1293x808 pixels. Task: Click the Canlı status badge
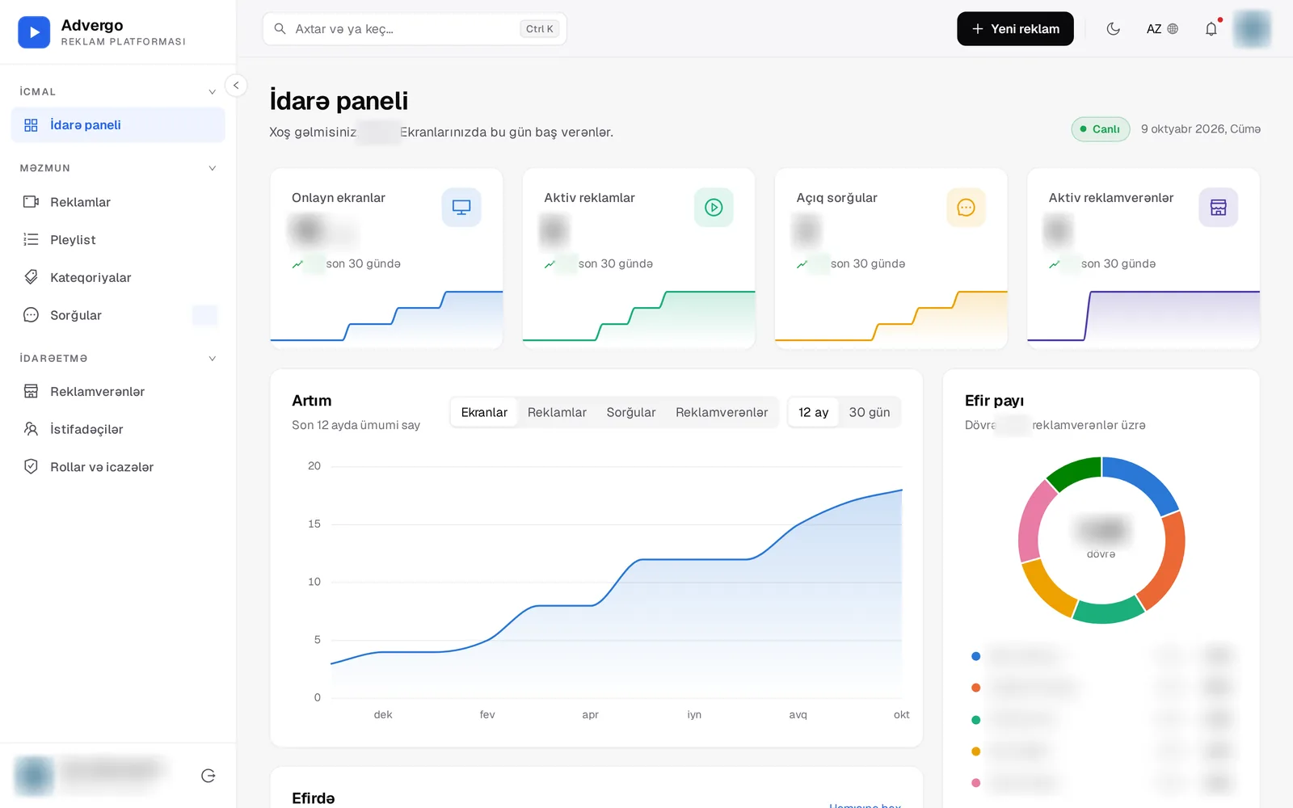(1100, 129)
